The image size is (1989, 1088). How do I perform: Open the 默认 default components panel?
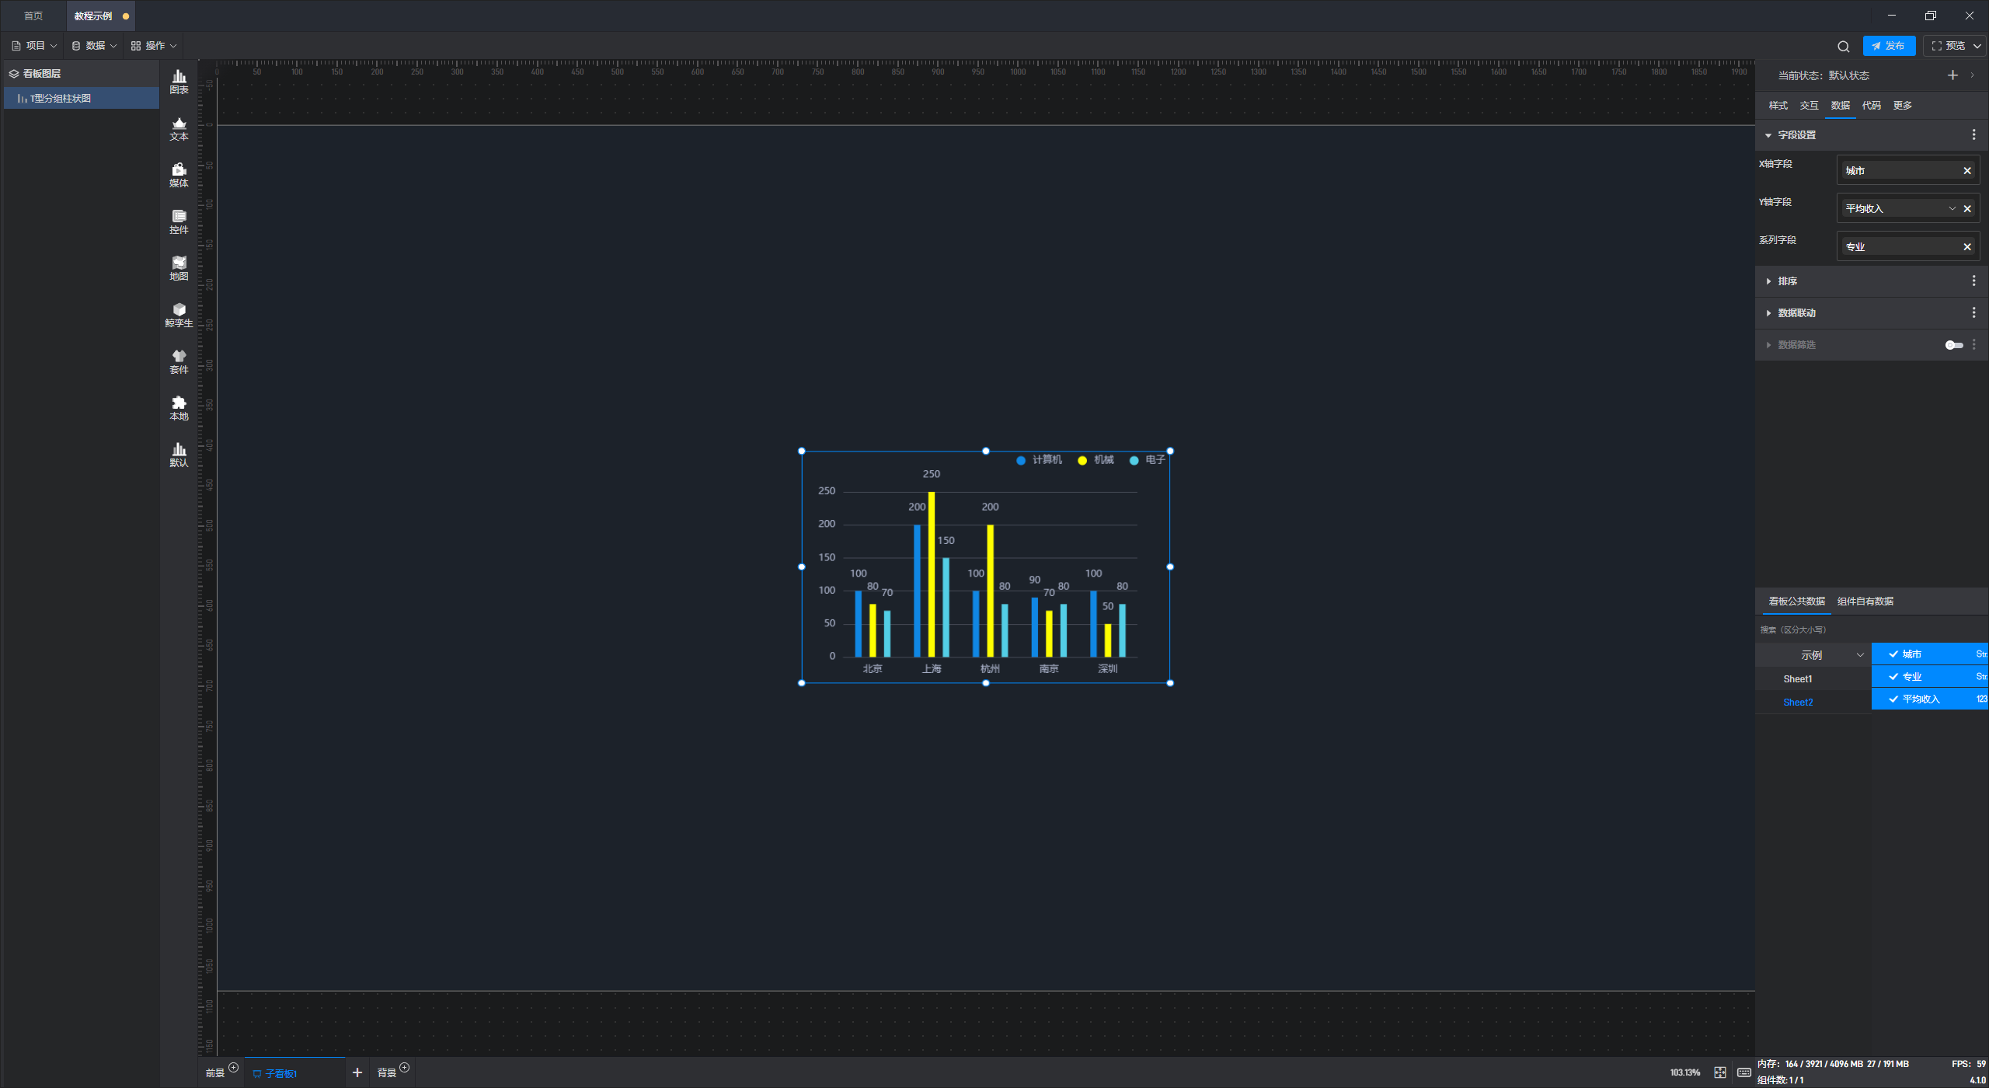[179, 455]
